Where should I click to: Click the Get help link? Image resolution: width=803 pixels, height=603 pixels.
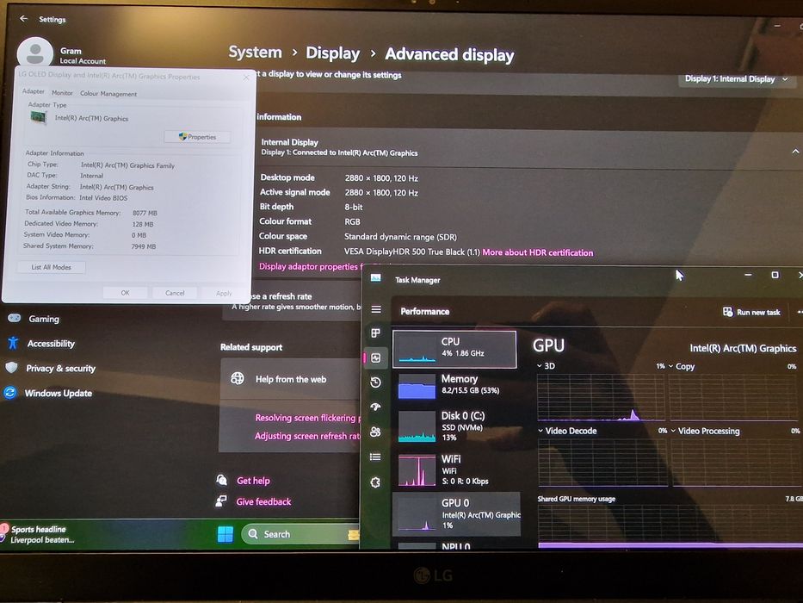coord(253,481)
